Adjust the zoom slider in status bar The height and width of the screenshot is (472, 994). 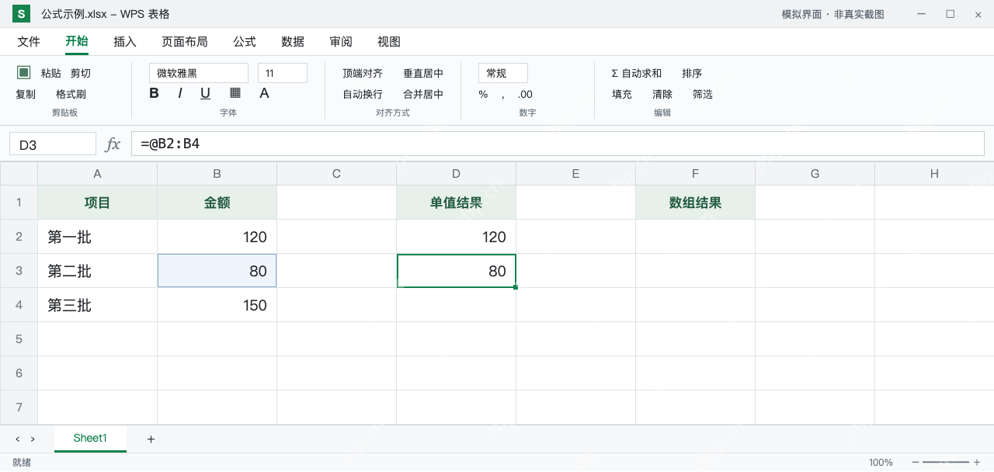(x=946, y=463)
